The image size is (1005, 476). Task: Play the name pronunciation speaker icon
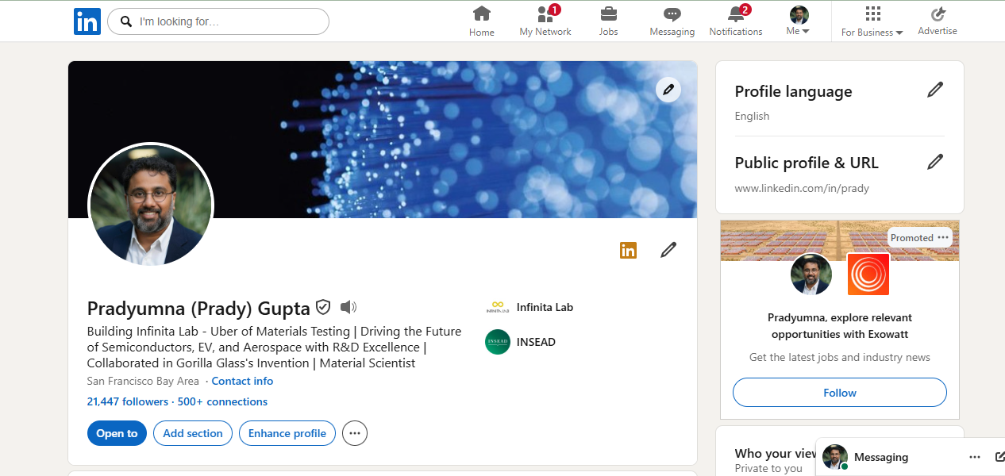point(348,307)
